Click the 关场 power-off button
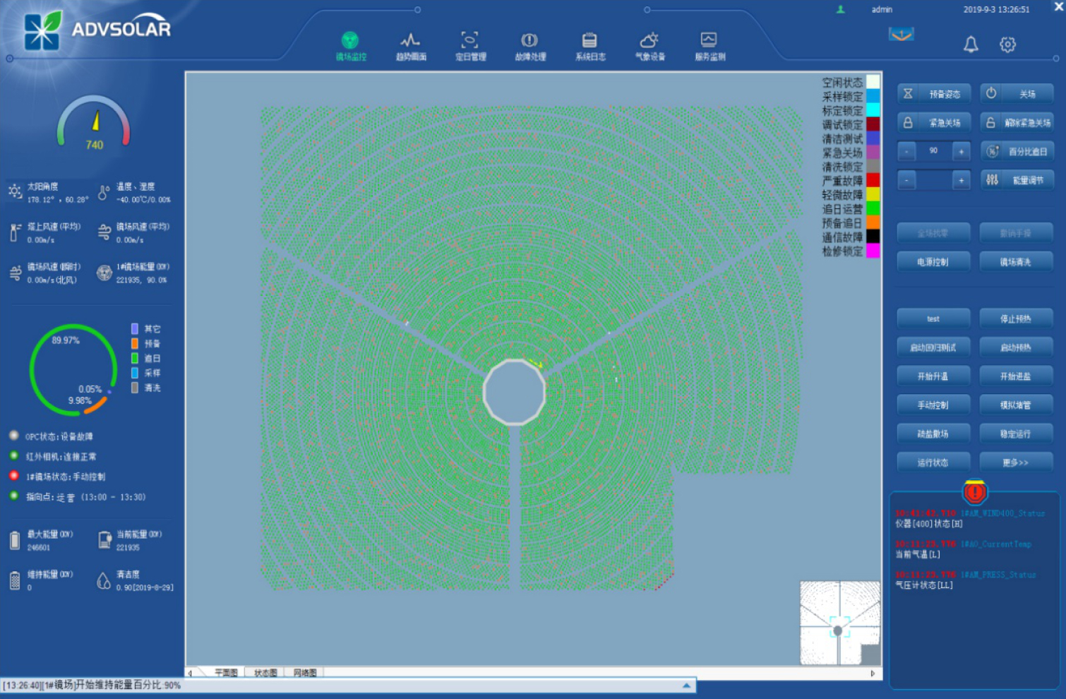This screenshot has width=1066, height=699. (1016, 94)
